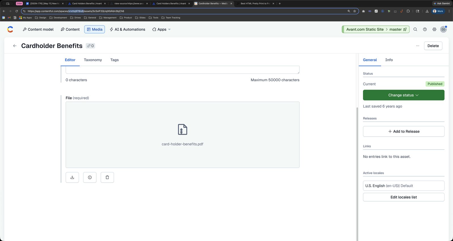
Task: Open the Gmail bookmark icon
Action: (x=9, y=18)
